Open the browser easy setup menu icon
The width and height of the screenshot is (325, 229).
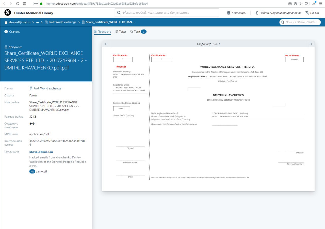[x=321, y=4]
